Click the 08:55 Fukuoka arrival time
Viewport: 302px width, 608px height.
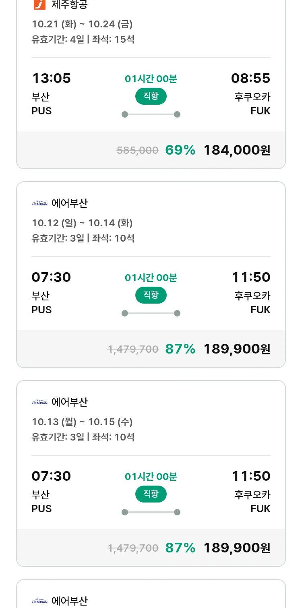click(x=250, y=78)
